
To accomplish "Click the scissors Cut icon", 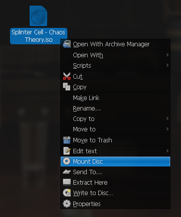I will point(67,76).
